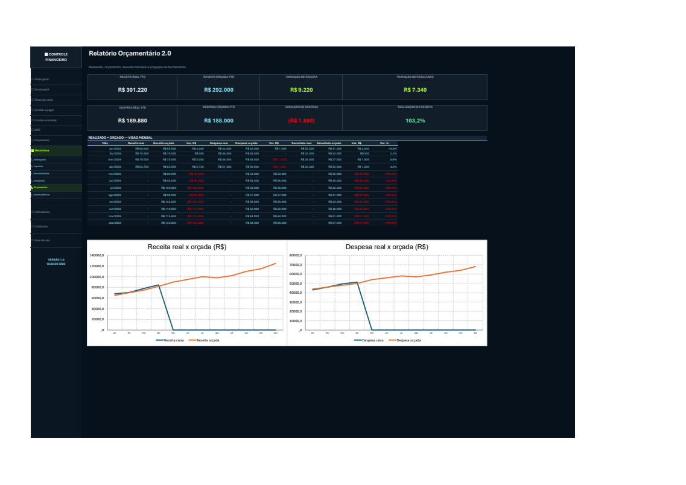Select the dez/2026 row label
Viewport: 686px width, 485px height.
point(115,223)
